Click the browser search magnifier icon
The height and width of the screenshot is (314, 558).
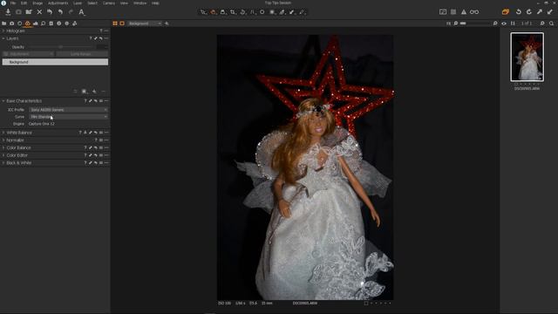pos(551,24)
